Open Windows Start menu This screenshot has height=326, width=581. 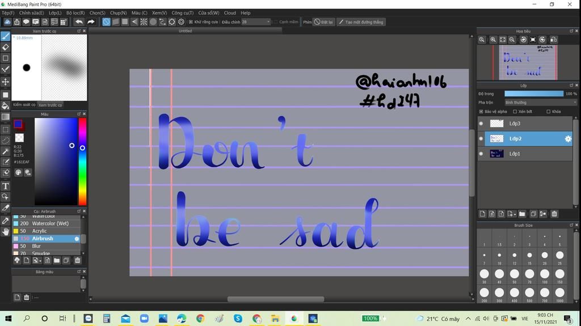pos(8,318)
